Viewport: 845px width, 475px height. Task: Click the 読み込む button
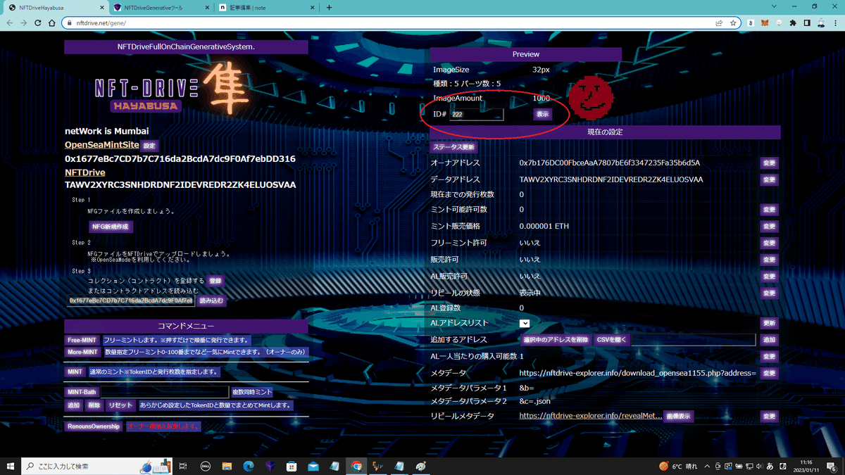pos(211,300)
